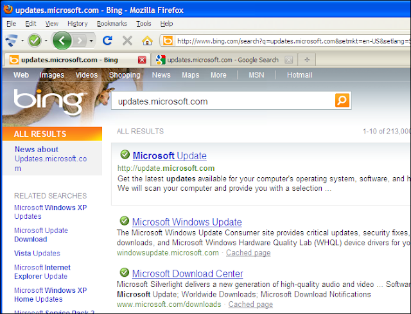Open the History menu
Screen dimensions: 411x314
tap(78, 24)
